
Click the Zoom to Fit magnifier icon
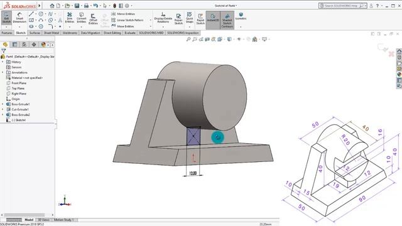[188, 39]
